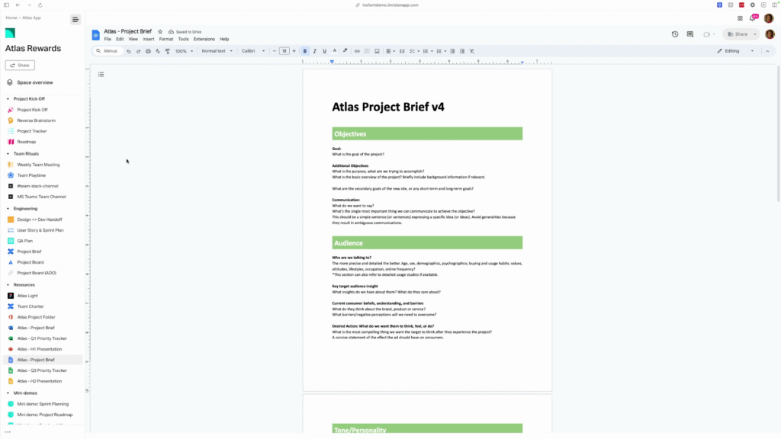Open the text color picker
This screenshot has height=439, width=781.
[334, 51]
